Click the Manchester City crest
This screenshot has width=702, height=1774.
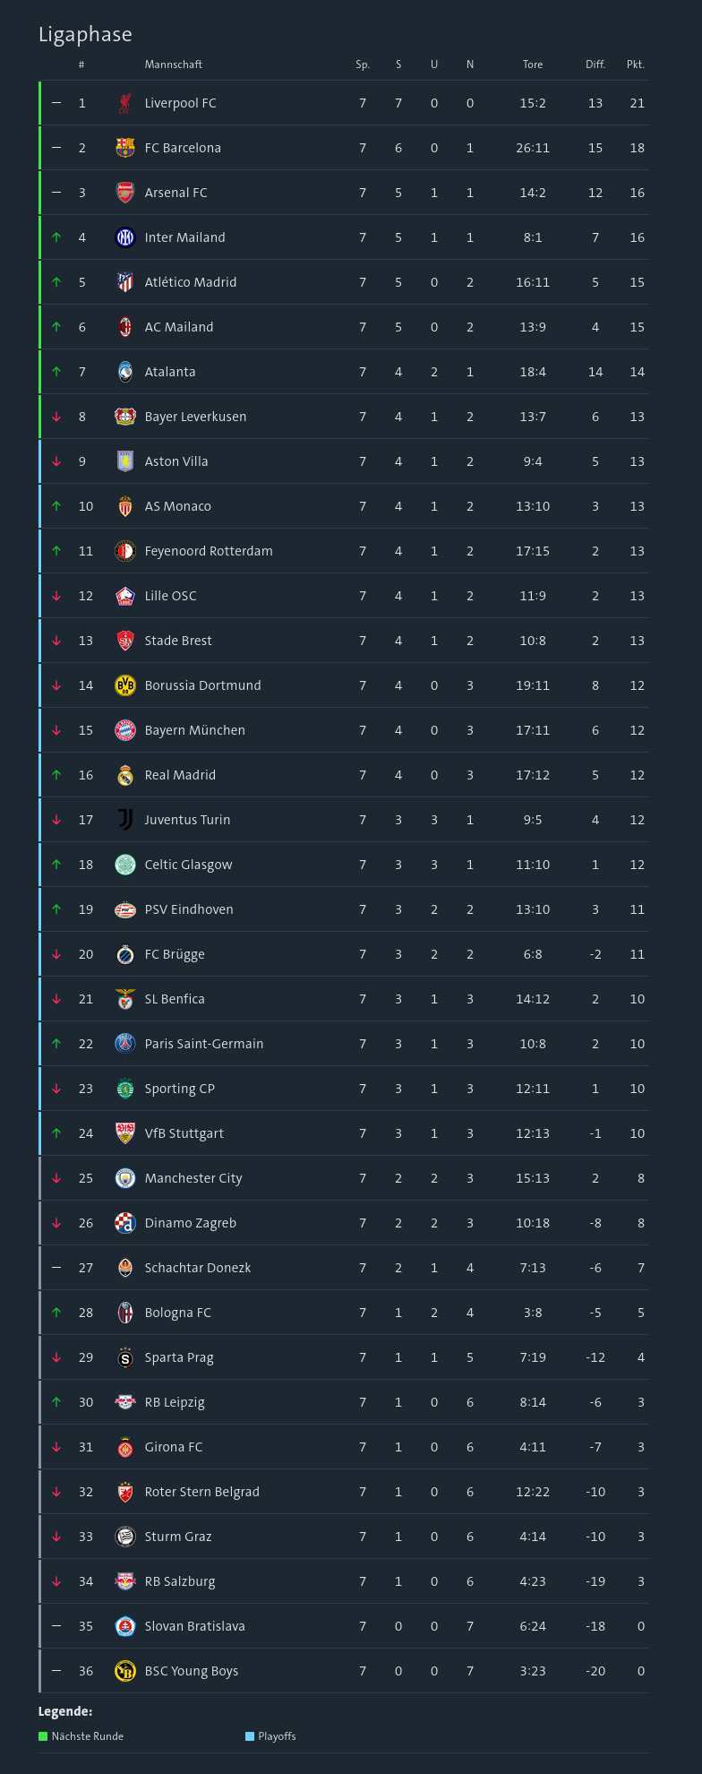pos(125,1178)
